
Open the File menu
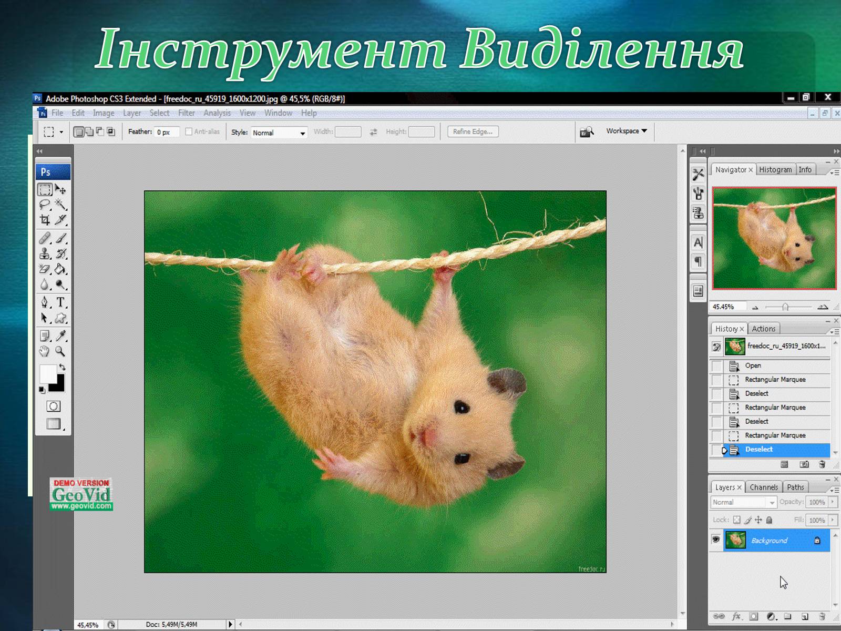click(57, 113)
